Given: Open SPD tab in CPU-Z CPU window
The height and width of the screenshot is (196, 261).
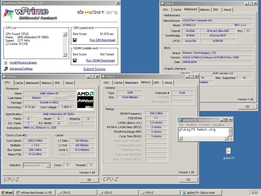Looking at the screenshot, I should 57,83.
